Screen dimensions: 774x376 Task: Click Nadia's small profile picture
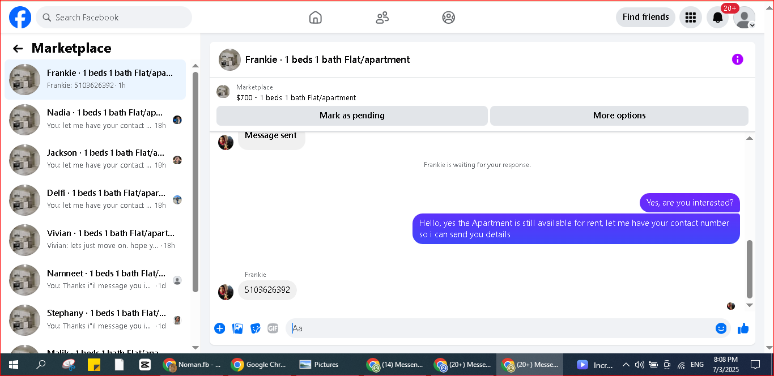tap(177, 119)
